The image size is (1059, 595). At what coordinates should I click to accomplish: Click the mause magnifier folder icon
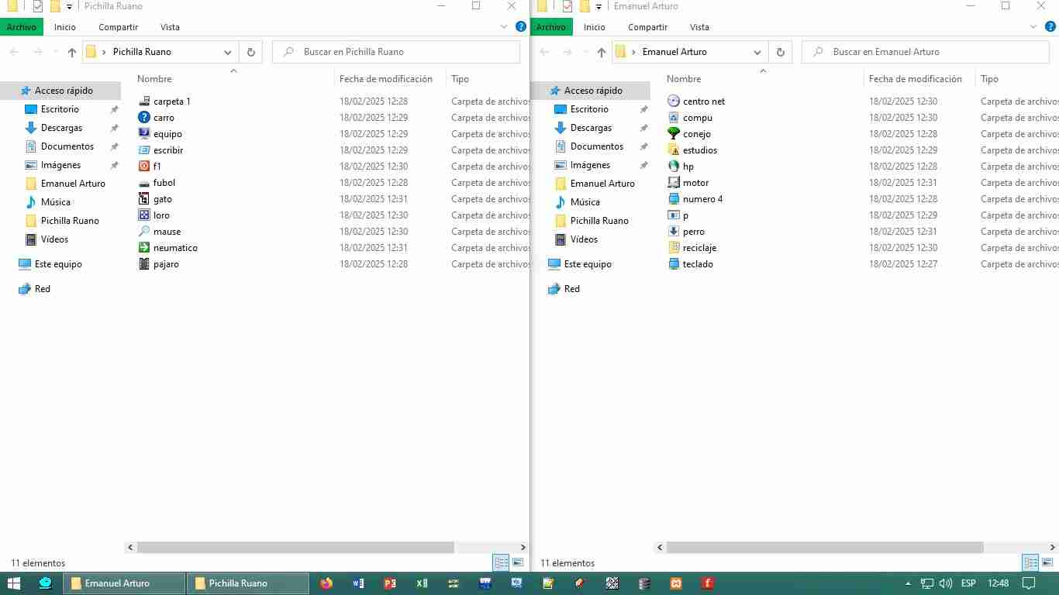144,232
